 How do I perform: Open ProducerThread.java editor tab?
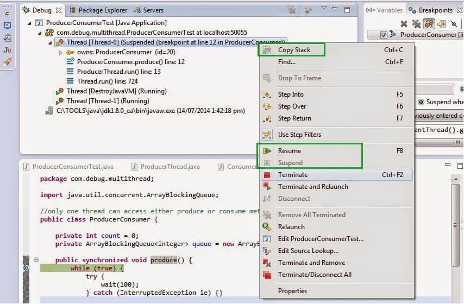(x=166, y=167)
